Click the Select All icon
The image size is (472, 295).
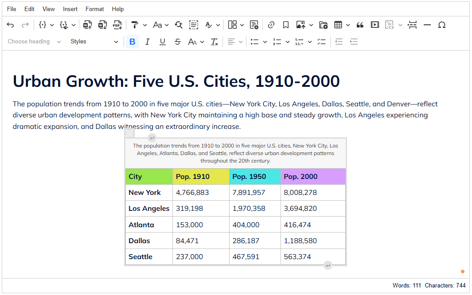pyautogui.click(x=194, y=25)
